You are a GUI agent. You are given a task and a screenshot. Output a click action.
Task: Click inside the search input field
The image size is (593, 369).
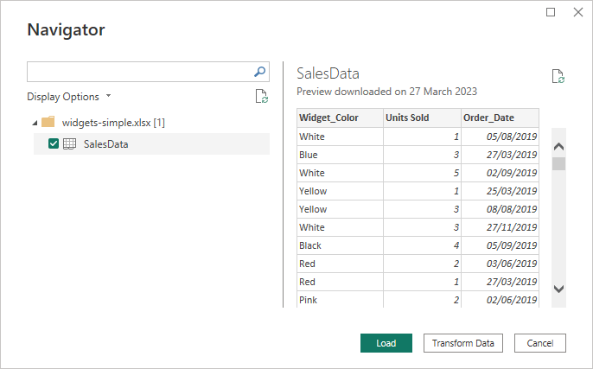tap(138, 73)
